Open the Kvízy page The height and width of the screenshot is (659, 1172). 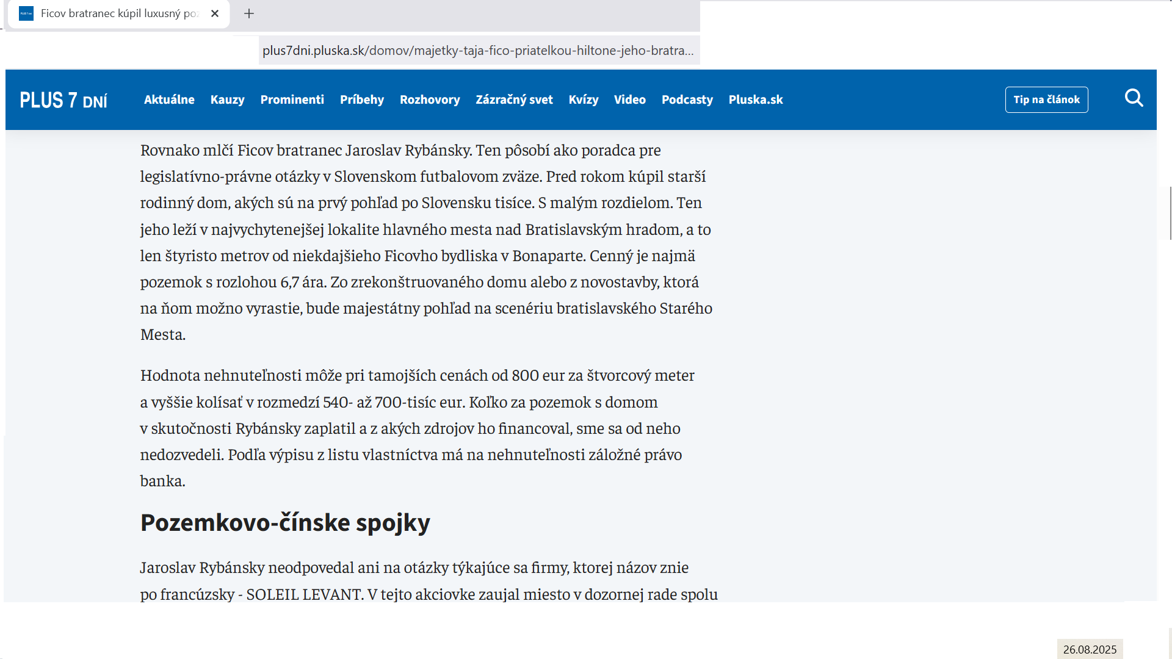pos(584,99)
